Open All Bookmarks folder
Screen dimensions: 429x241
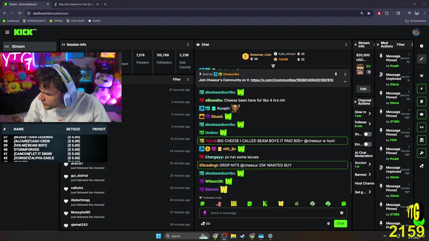(416, 21)
